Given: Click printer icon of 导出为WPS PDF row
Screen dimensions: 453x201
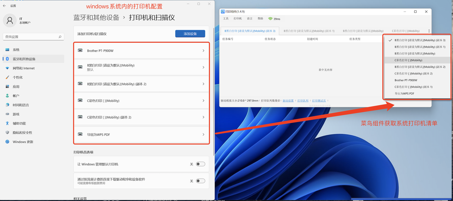Looking at the screenshot, I should pos(80,134).
